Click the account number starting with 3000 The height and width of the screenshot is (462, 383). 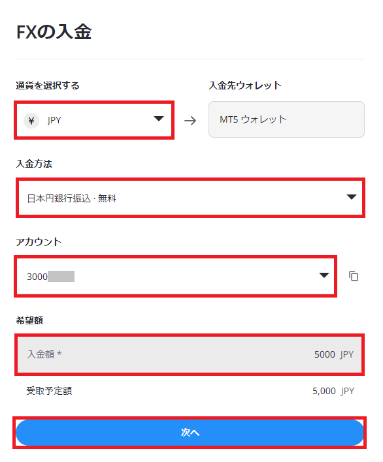pos(50,277)
